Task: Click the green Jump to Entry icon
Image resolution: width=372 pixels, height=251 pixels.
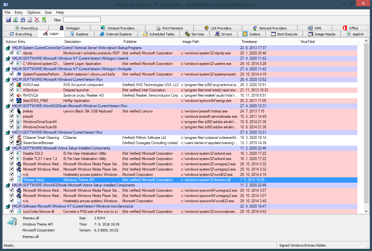Action: [44, 20]
